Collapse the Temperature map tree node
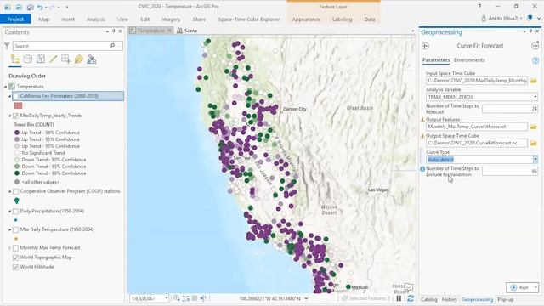Screen dimensions: 544x306 point(6,87)
